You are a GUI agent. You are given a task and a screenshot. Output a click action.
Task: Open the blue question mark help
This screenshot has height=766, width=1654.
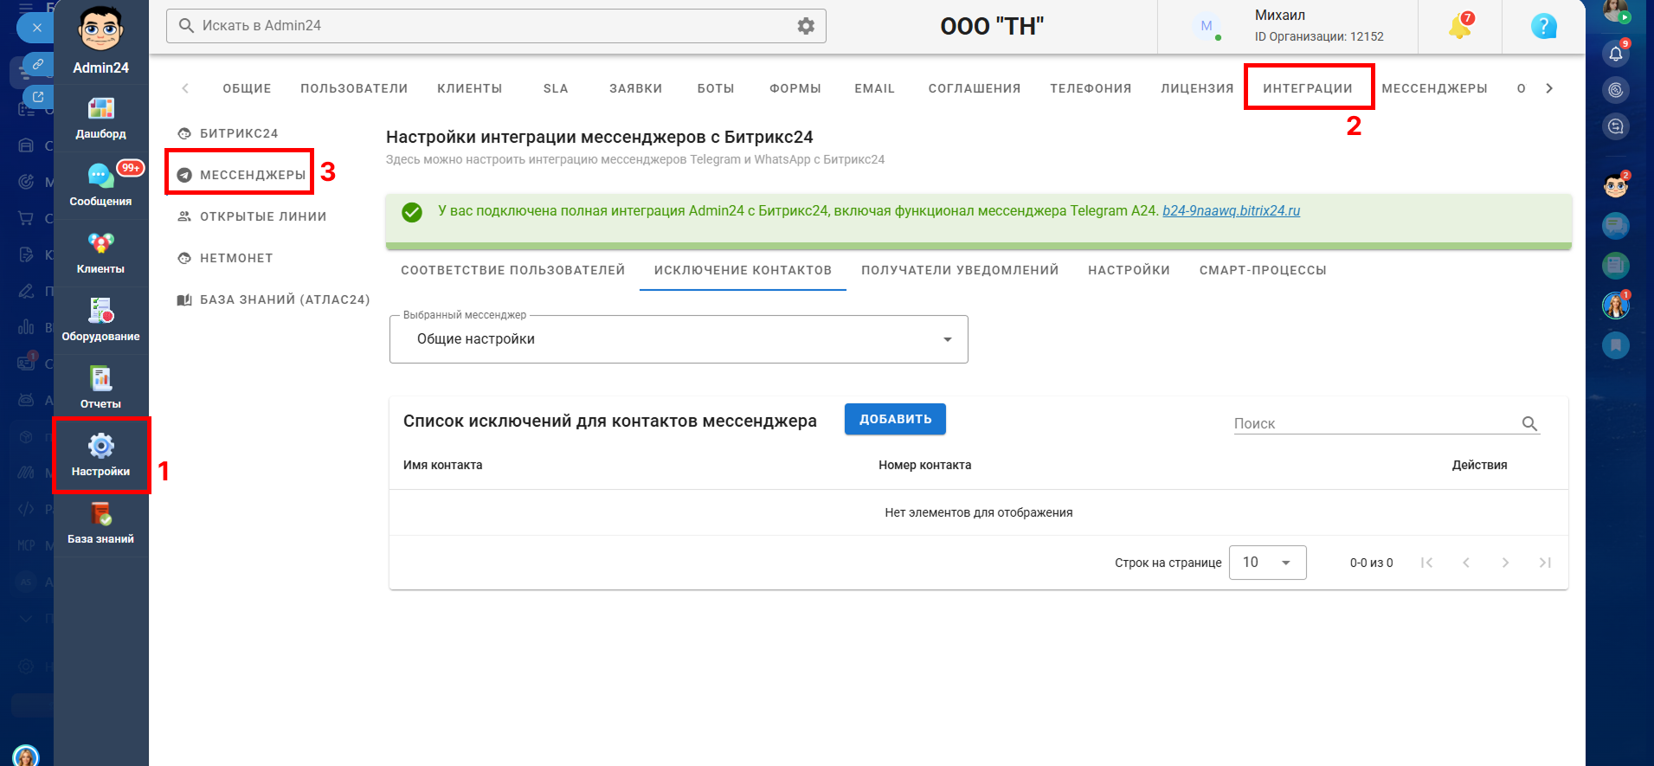pyautogui.click(x=1543, y=26)
